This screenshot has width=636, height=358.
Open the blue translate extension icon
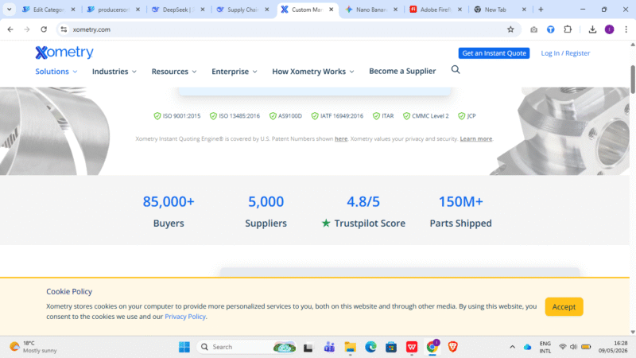pyautogui.click(x=550, y=29)
